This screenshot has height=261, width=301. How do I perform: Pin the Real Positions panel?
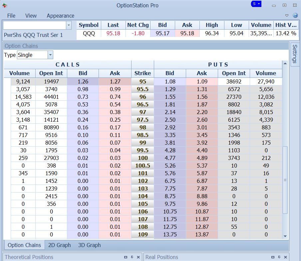pos(279,257)
